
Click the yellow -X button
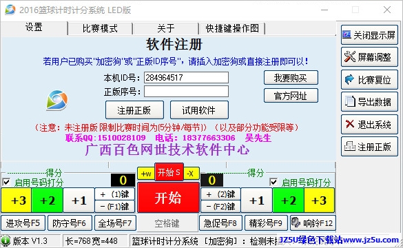(192, 174)
